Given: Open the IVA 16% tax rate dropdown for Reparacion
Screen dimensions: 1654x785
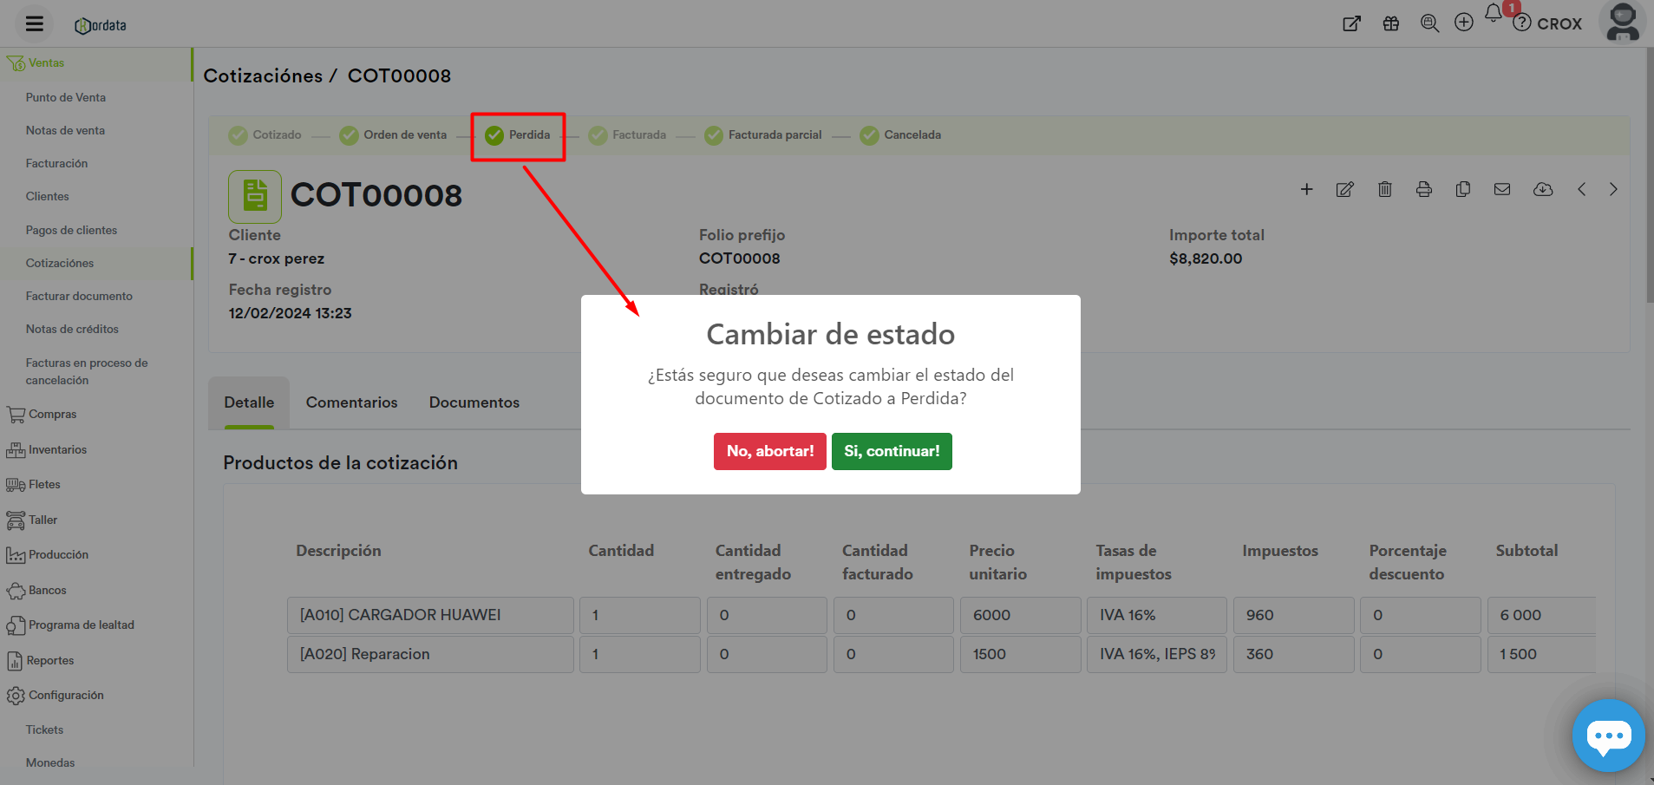Looking at the screenshot, I should (1156, 654).
